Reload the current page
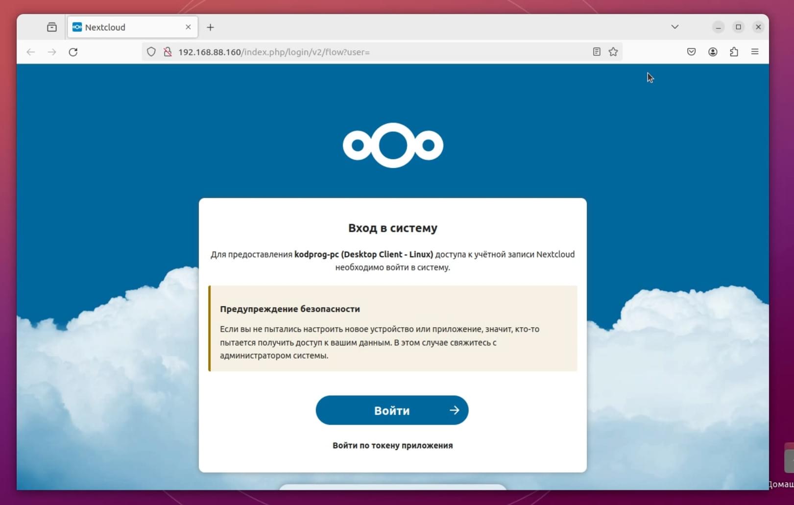Image resolution: width=794 pixels, height=505 pixels. (73, 52)
